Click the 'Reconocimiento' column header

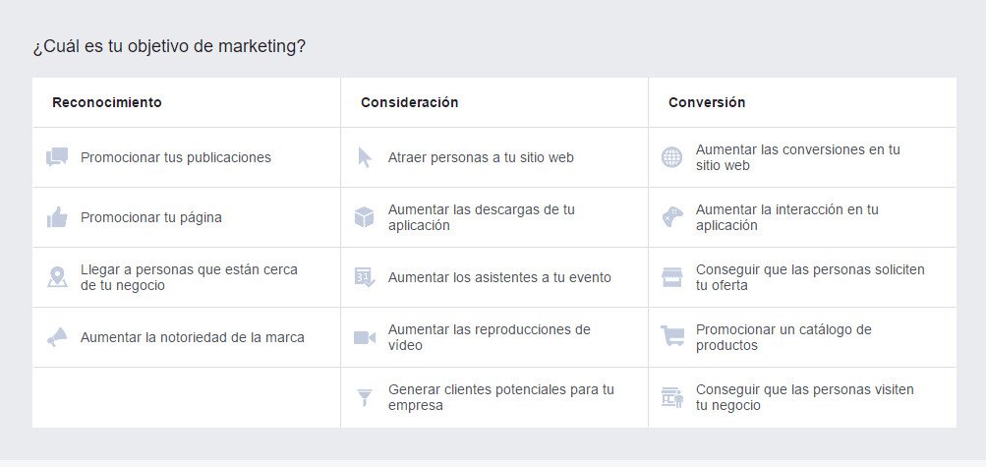tap(107, 102)
